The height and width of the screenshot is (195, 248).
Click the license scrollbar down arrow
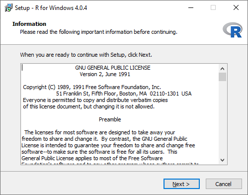tap(222, 160)
